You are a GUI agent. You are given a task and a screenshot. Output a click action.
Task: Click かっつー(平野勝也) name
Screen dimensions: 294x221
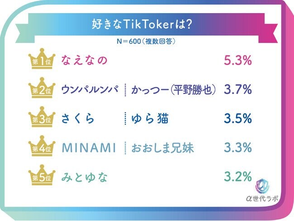173,89
